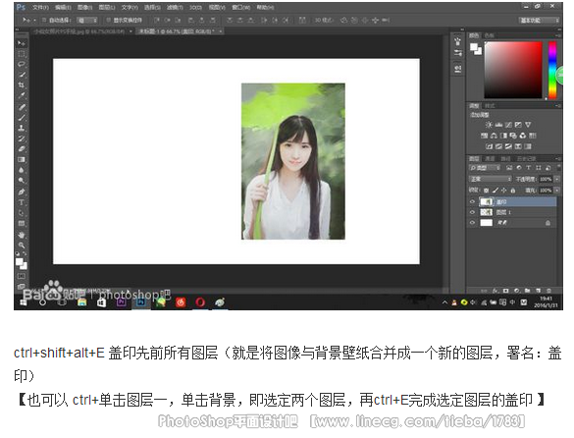Open the auto-select target dropdown
The height and width of the screenshot is (438, 574).
87,21
